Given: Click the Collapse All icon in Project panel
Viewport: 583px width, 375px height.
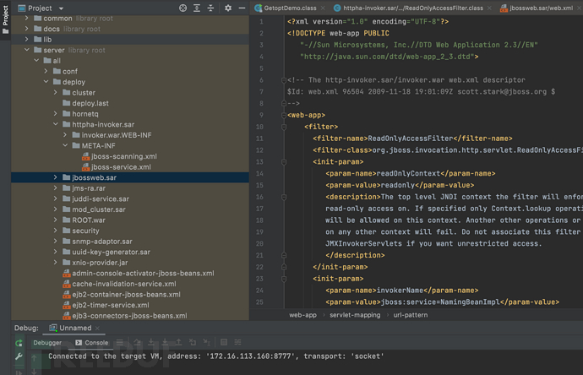Looking at the screenshot, I should [211, 8].
